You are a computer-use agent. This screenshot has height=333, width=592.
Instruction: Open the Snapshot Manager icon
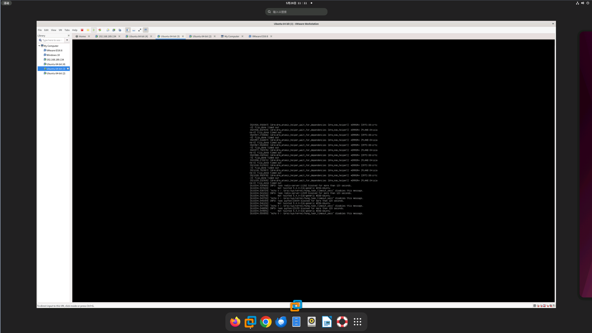120,30
